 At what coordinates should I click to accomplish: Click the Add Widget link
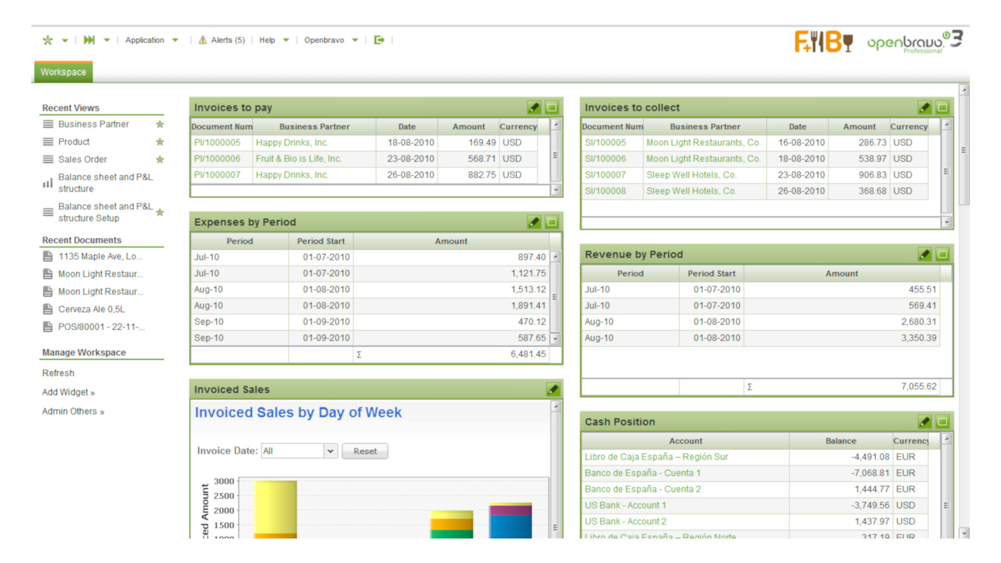[66, 392]
